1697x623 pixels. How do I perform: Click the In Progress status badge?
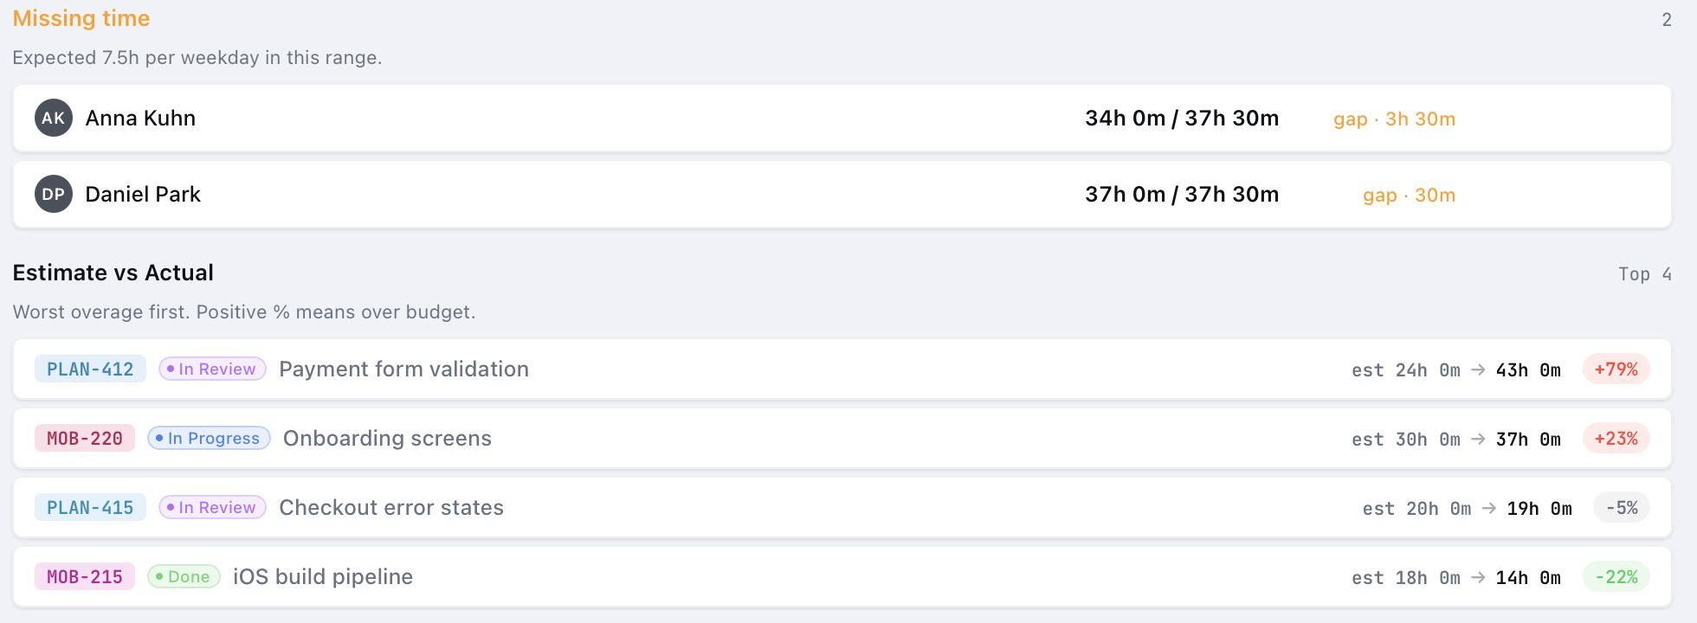tap(209, 438)
